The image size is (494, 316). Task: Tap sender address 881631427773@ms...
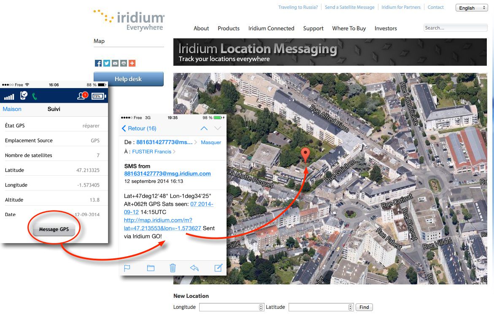[x=164, y=142]
